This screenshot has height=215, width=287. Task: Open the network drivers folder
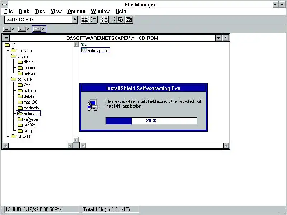coord(28,73)
